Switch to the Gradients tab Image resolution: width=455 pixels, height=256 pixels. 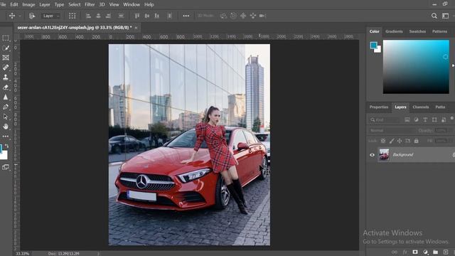click(394, 31)
